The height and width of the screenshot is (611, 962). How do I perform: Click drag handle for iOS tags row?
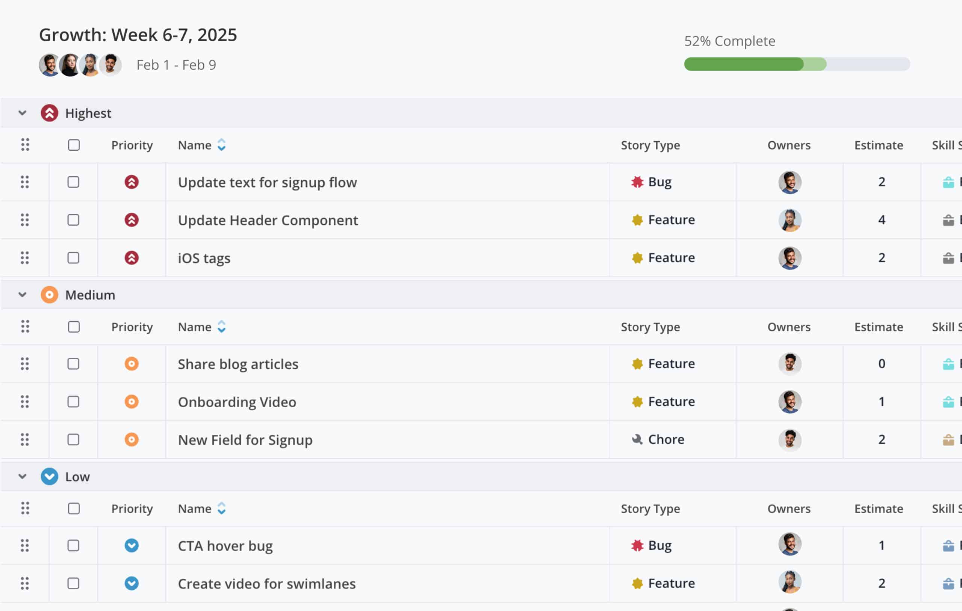(25, 258)
